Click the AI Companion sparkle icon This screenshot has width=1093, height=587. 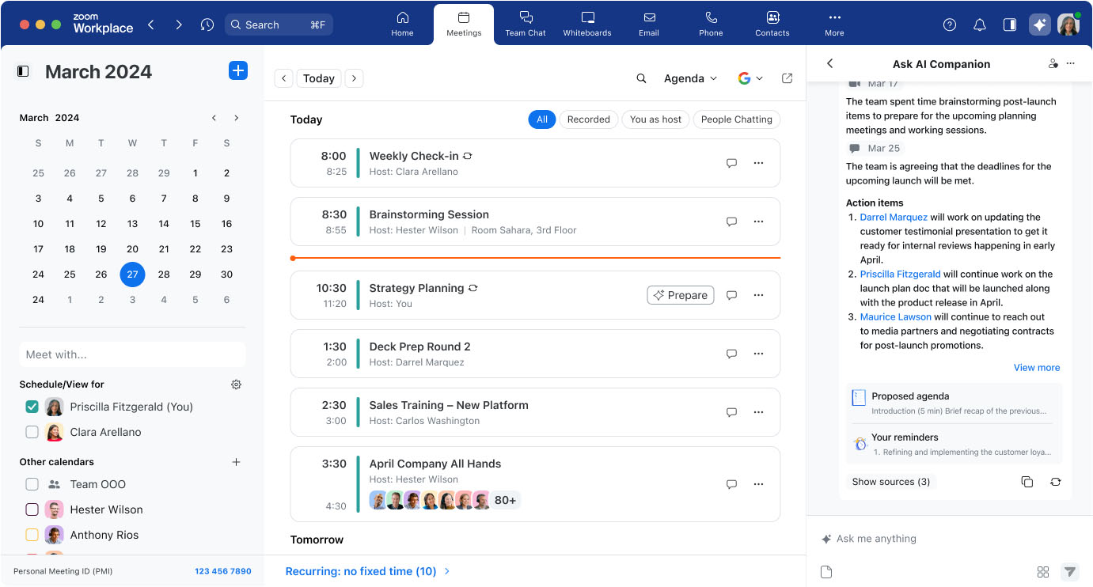coord(1039,24)
